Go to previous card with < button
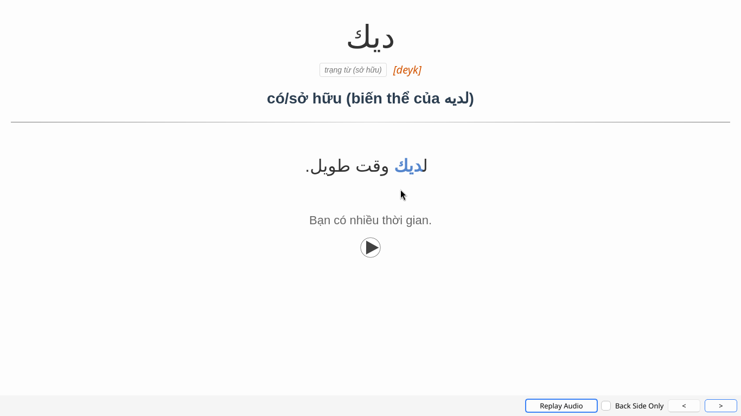 pyautogui.click(x=683, y=406)
